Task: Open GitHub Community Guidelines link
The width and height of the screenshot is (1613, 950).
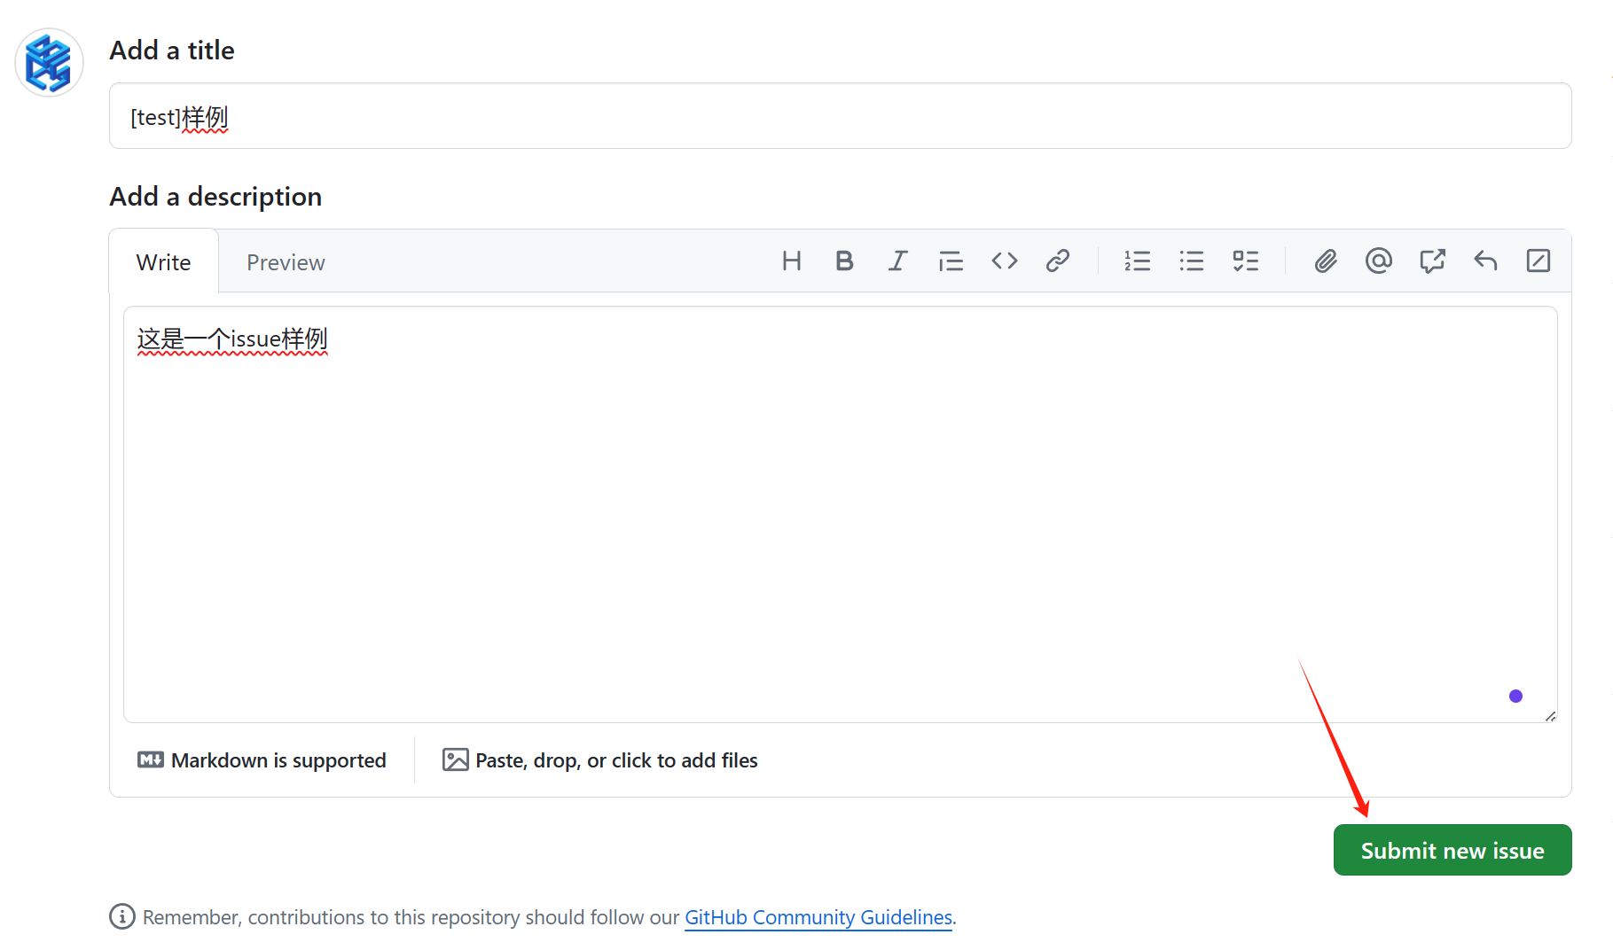Action: pyautogui.click(x=818, y=917)
